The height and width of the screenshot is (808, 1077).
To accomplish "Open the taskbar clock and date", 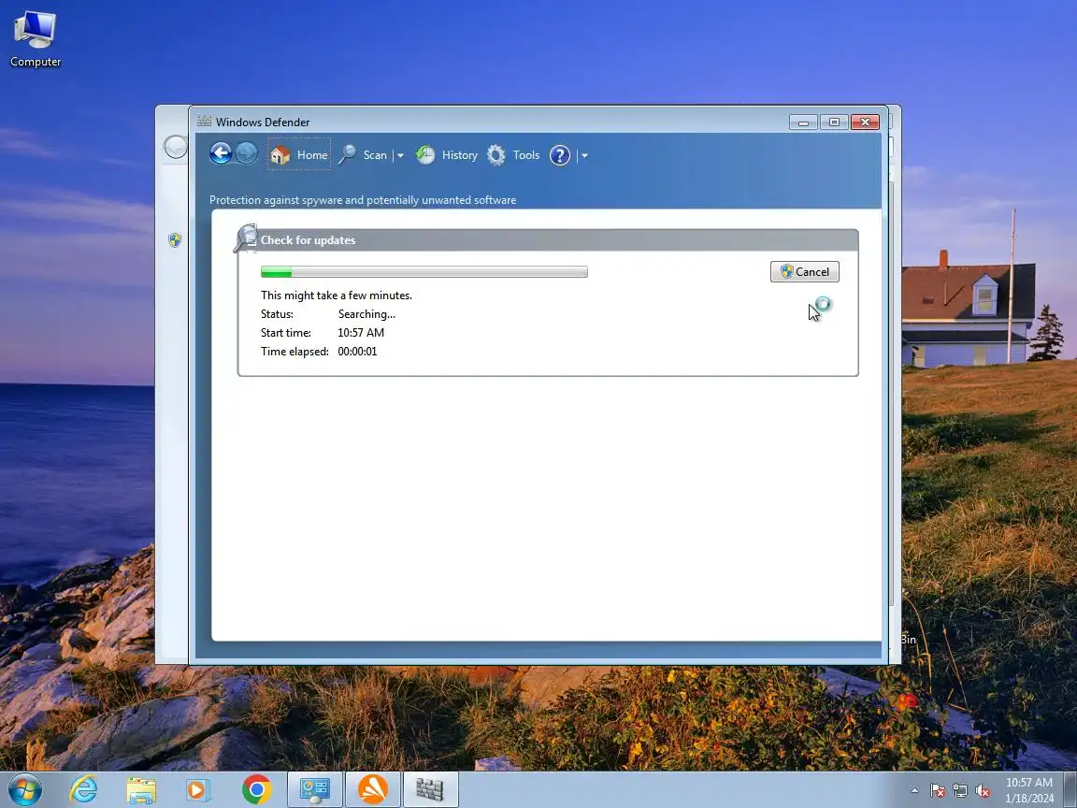I will click(x=1029, y=790).
